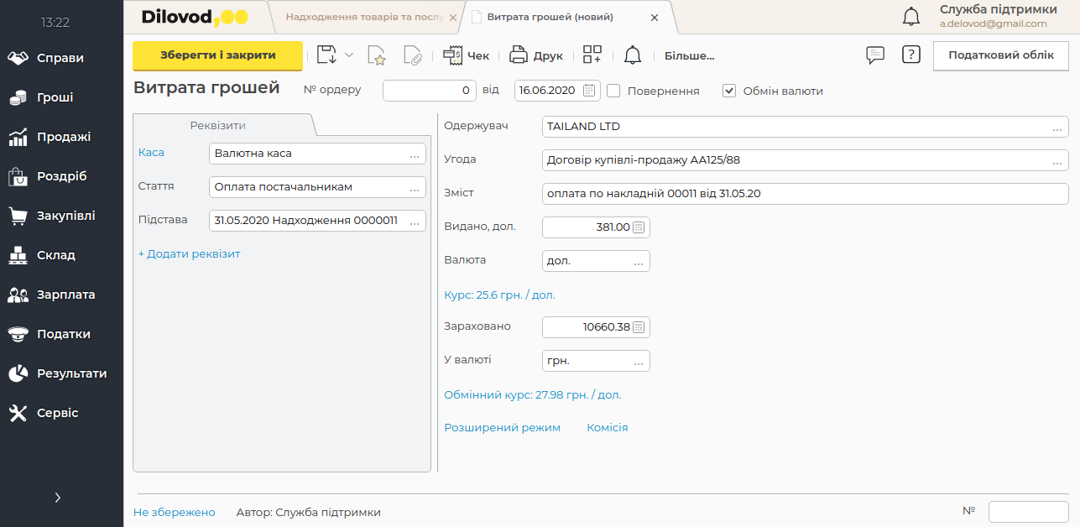
Task: Click the Комісія link
Action: [608, 428]
